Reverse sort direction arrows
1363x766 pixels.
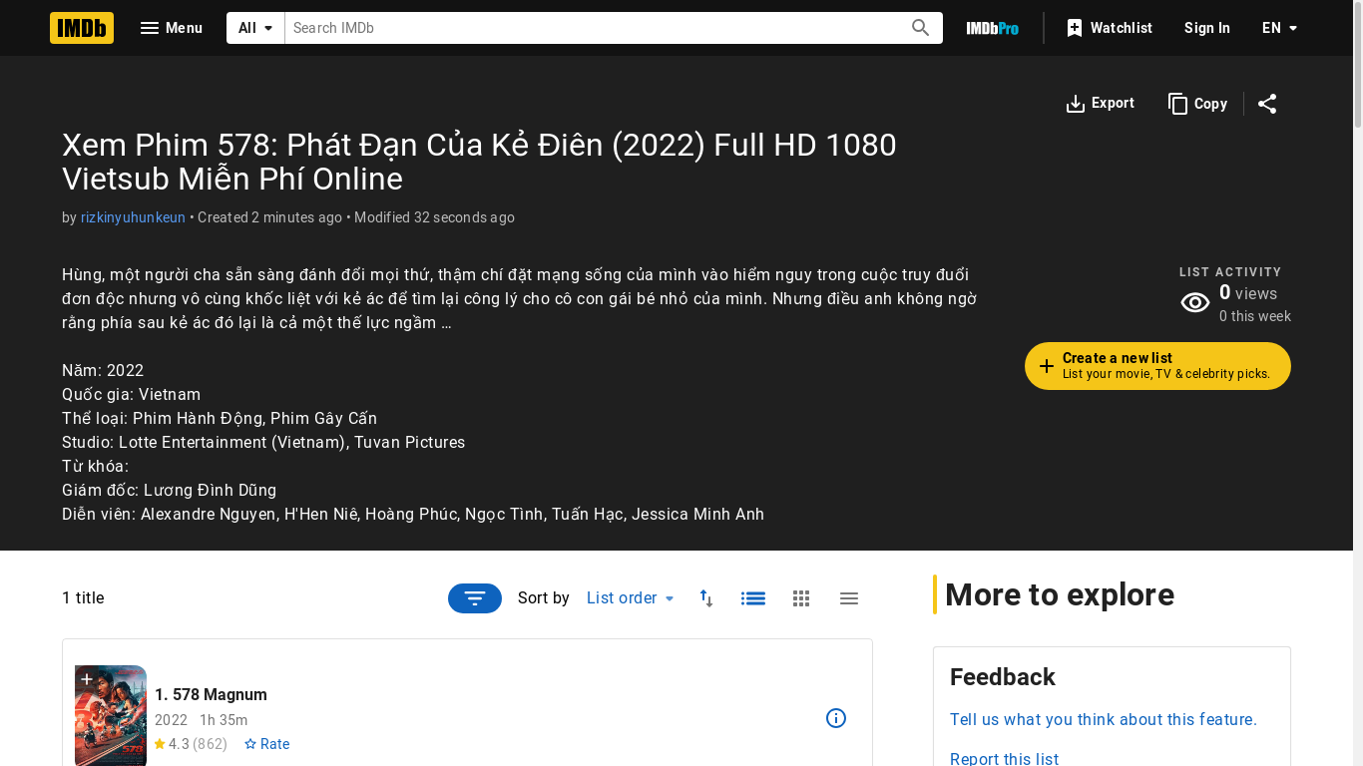(x=706, y=598)
